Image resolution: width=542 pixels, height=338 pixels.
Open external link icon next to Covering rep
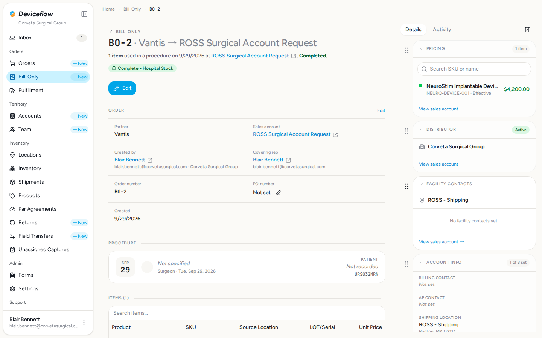[x=288, y=160]
